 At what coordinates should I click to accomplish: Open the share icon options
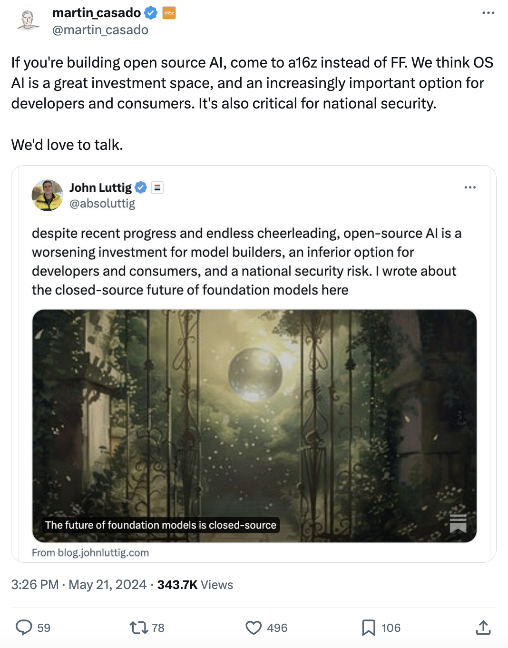pos(483,628)
